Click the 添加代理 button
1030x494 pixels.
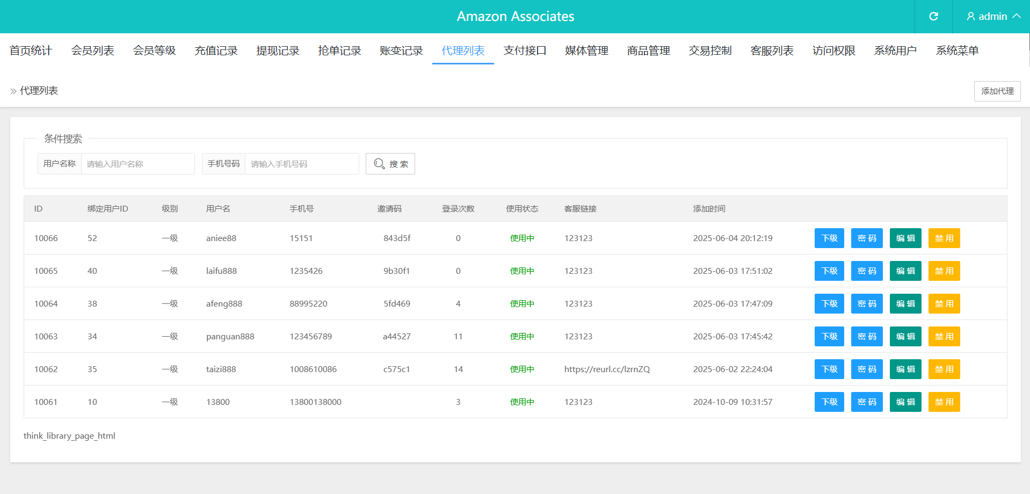(x=997, y=91)
